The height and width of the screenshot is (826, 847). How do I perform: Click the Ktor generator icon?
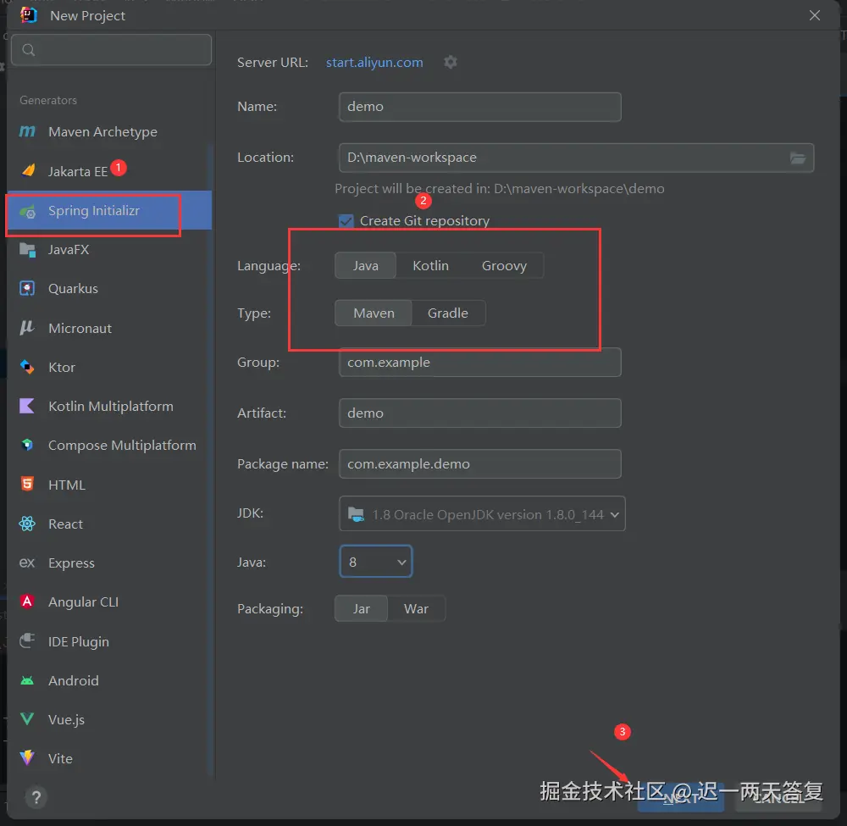click(27, 367)
